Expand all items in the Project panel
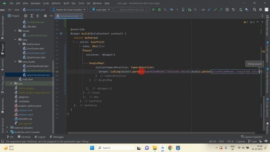 [x=32, y=16]
